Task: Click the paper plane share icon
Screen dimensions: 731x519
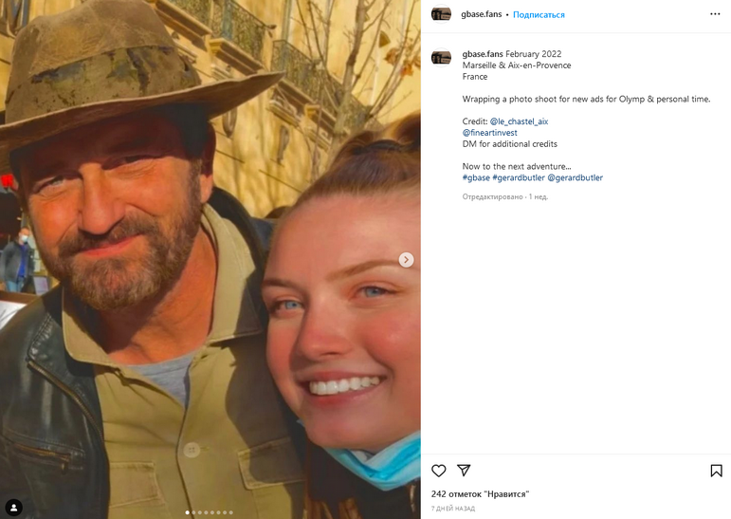Action: [x=464, y=471]
